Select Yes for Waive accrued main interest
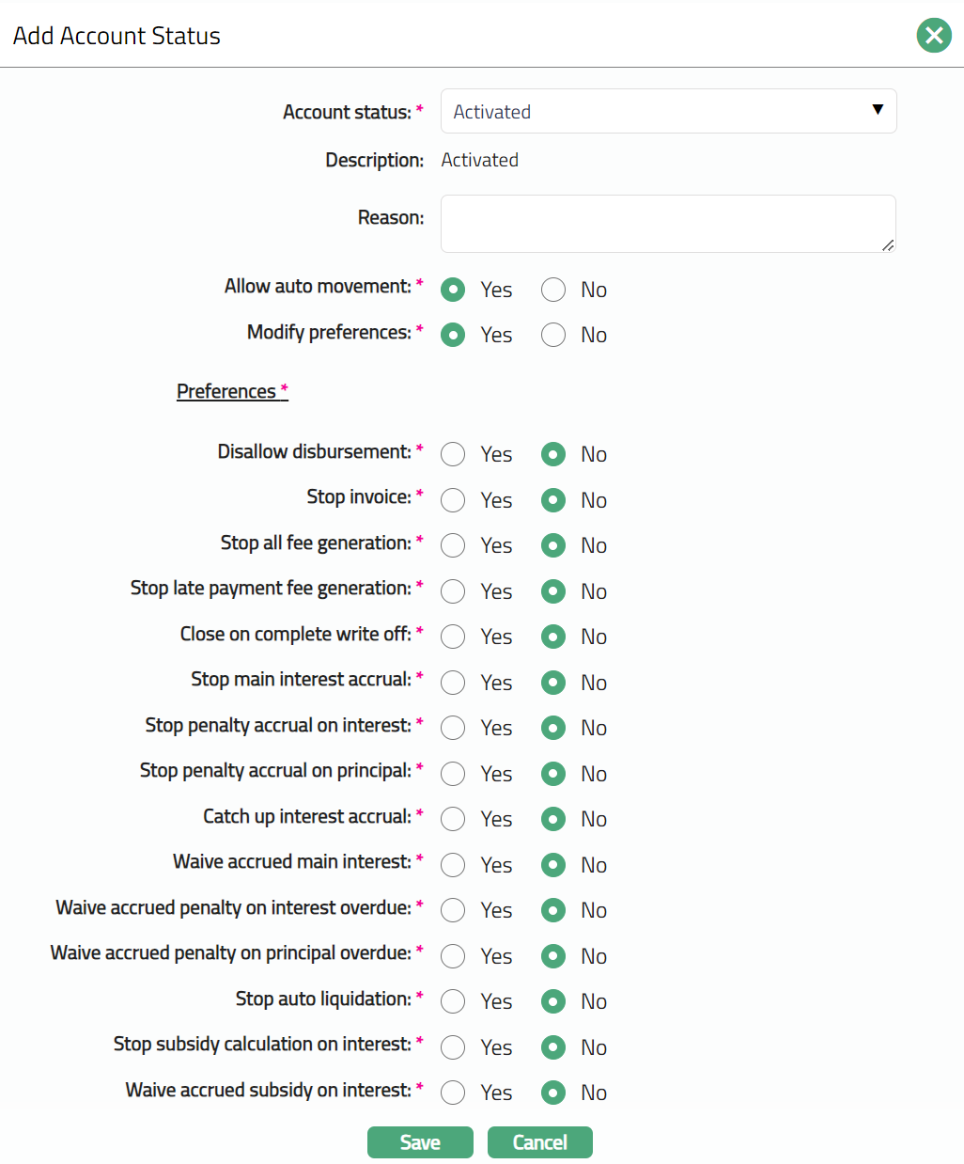964x1164 pixels. tap(453, 865)
